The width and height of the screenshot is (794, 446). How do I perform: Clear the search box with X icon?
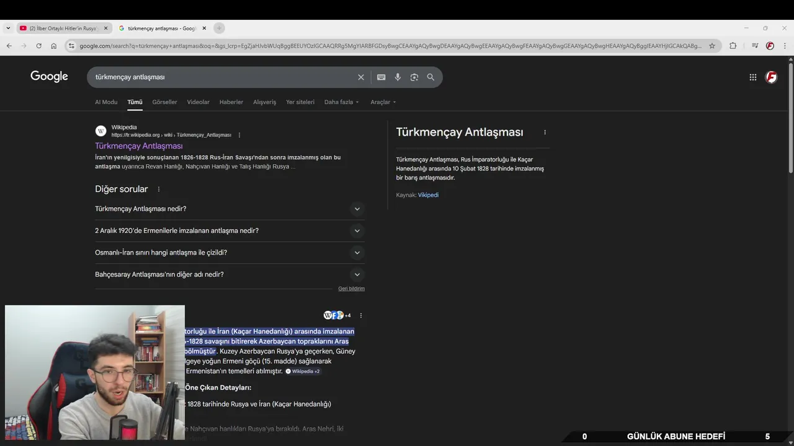[361, 77]
